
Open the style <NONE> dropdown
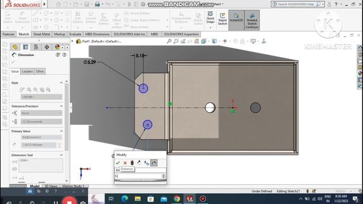click(41, 97)
